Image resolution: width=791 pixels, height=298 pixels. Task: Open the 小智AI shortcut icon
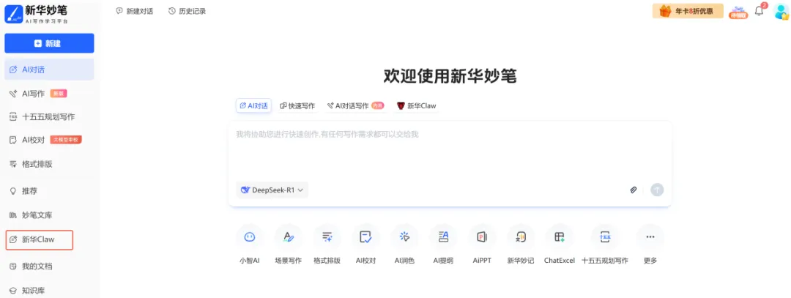point(249,237)
